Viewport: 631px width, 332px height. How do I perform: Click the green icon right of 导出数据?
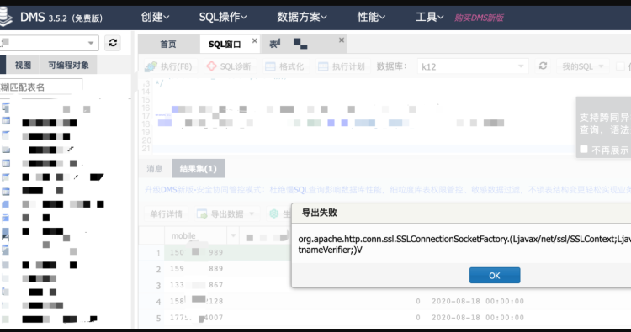pos(274,213)
